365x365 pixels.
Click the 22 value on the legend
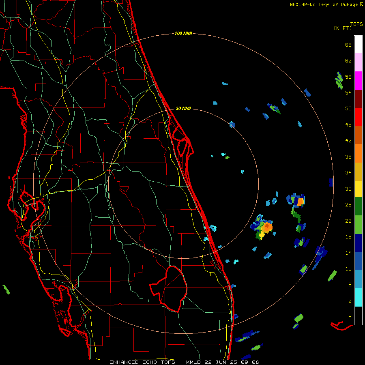coord(348,221)
